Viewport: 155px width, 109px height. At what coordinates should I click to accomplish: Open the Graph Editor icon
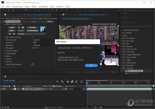pyautogui.click(x=82, y=82)
